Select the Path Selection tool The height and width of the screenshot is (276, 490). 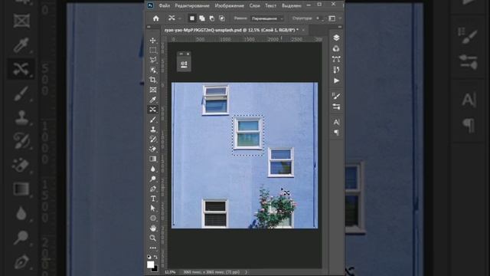click(153, 209)
